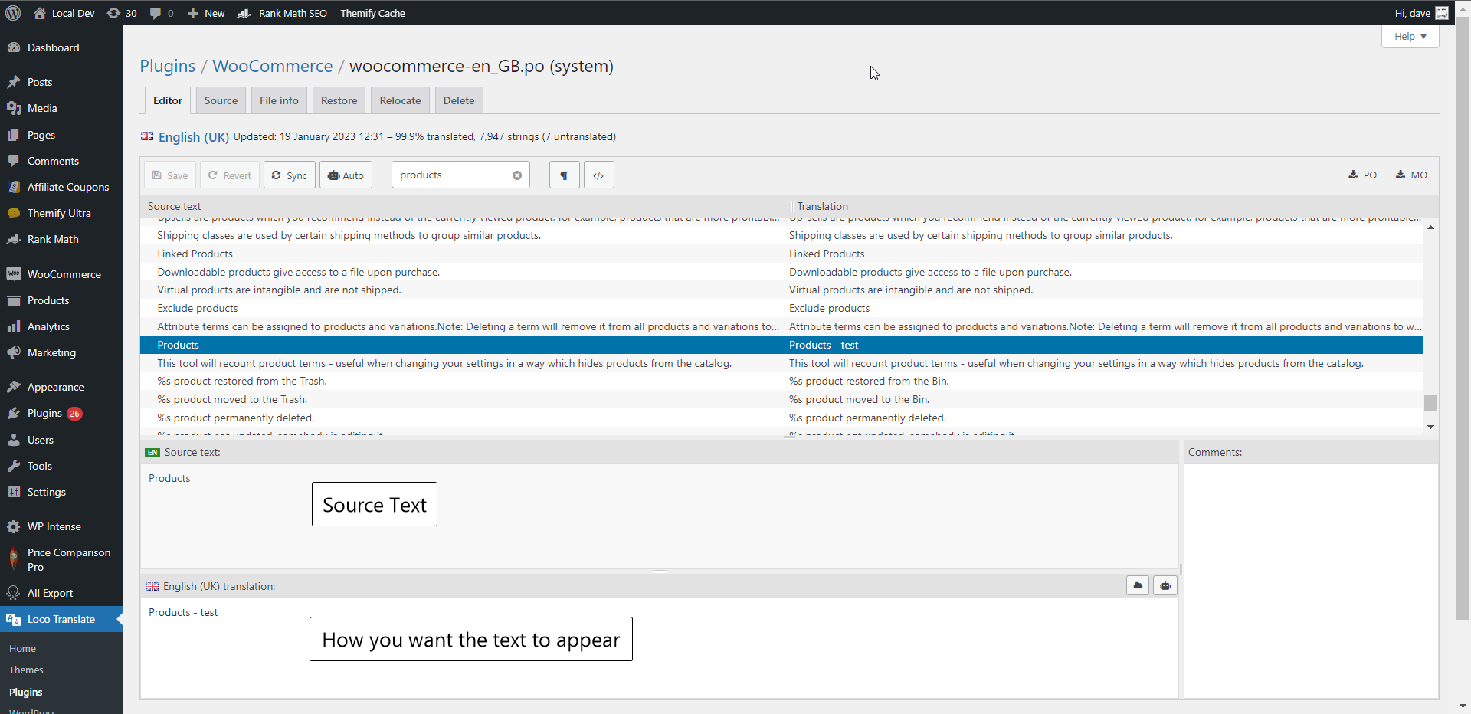Open Rank Math SEO admin bar menu
The image size is (1471, 714).
pos(283,13)
